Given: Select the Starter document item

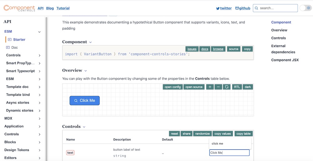Looking at the screenshot, I should click(x=19, y=40).
